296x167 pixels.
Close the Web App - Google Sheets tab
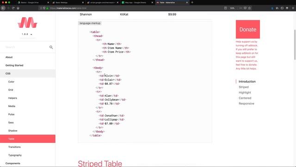coord(152,3)
